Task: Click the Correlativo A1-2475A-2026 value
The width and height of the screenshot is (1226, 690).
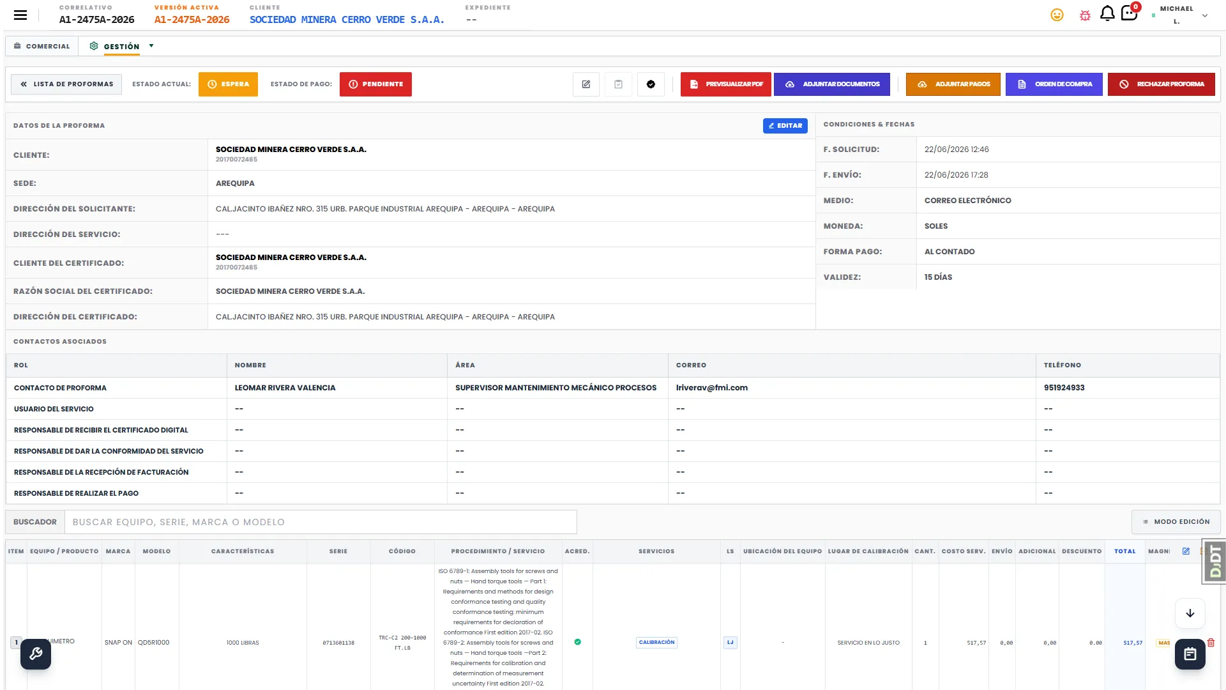Action: pyautogui.click(x=97, y=20)
